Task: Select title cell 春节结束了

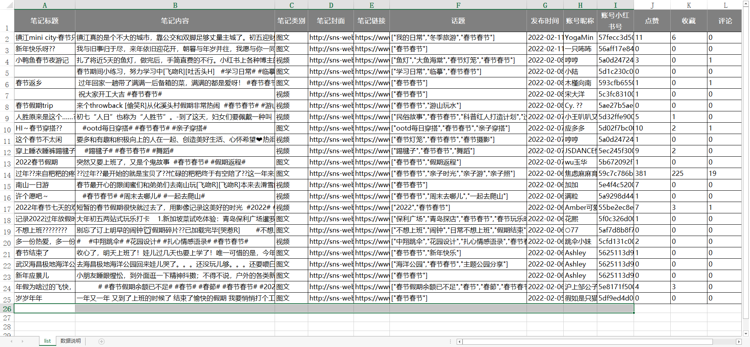Action: pos(45,253)
